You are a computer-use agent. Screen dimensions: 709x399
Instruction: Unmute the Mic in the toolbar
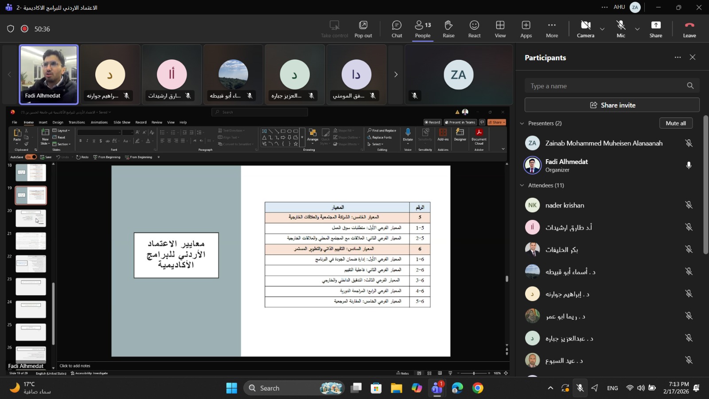621,29
